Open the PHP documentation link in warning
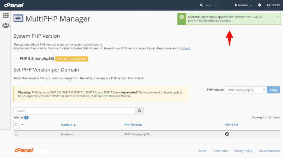Screen dimensions: 283x158 click(x=105, y=96)
